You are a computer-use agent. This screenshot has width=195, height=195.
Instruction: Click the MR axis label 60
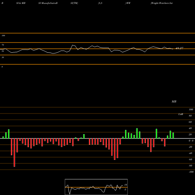[x=190, y=122]
